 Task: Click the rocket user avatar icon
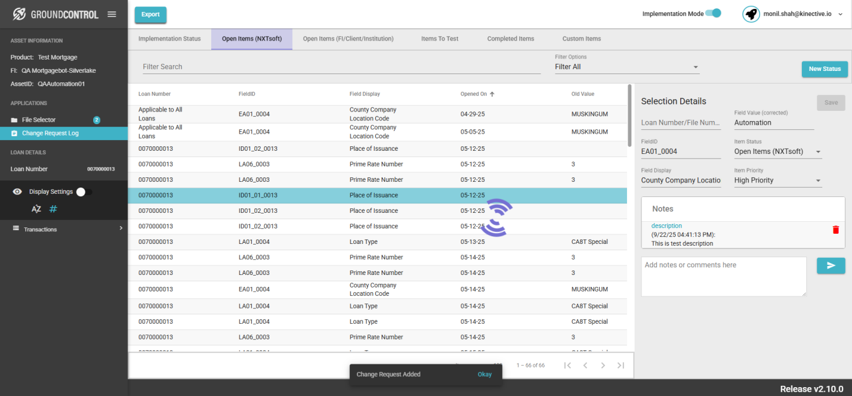[751, 14]
